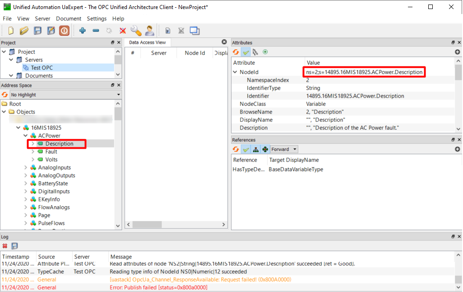Image resolution: width=463 pixels, height=292 pixels.
Task: Click the Message column header in Log
Action: point(121,257)
